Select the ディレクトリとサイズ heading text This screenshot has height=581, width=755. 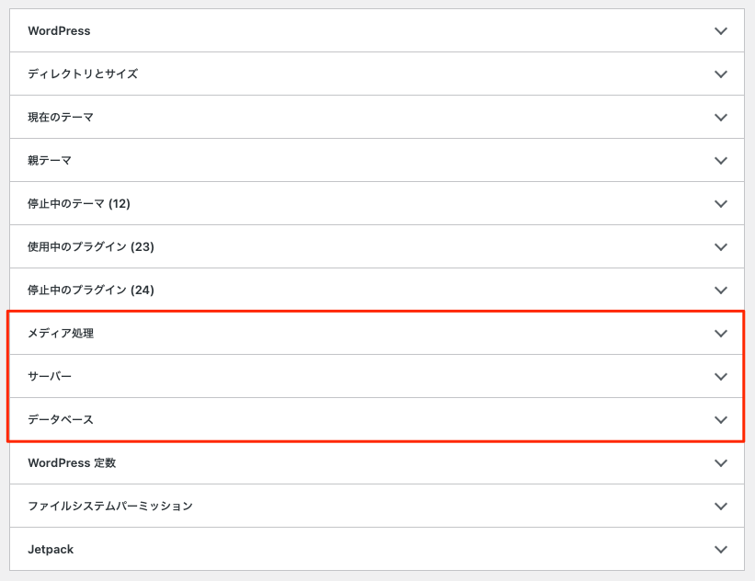pyautogui.click(x=83, y=74)
